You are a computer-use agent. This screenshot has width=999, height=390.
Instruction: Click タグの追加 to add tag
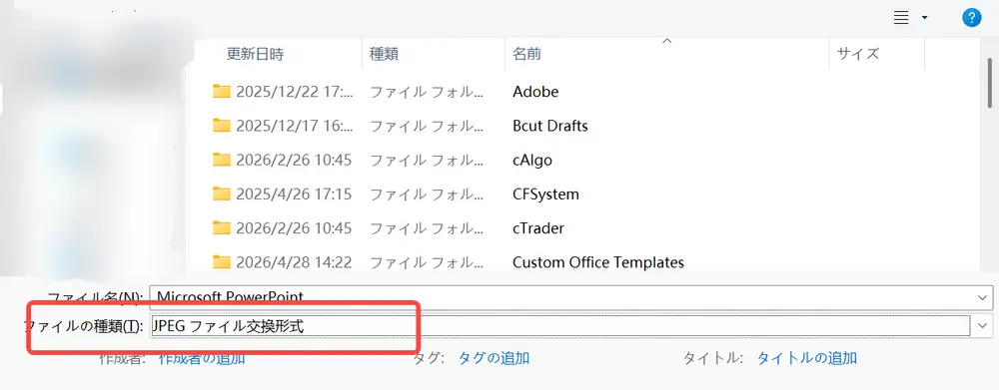coord(494,358)
